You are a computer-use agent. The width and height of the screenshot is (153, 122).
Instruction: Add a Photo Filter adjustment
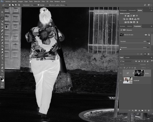click(133, 19)
